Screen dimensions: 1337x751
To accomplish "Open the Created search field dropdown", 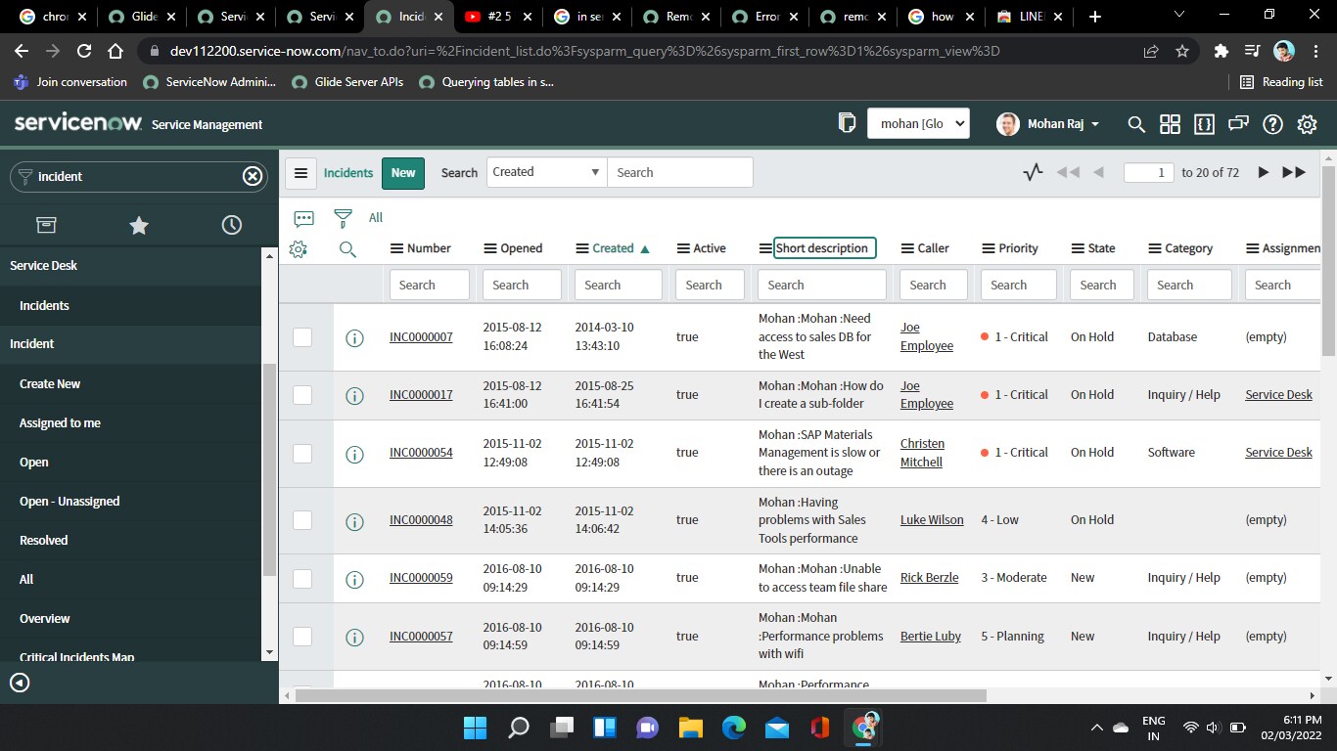I will pos(547,172).
